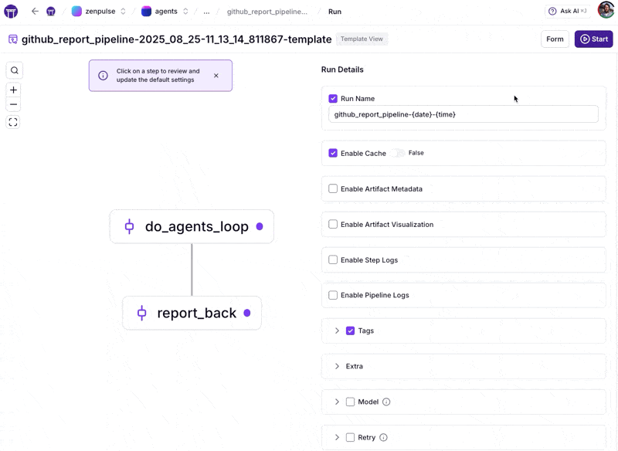Click the Start button
The height and width of the screenshot is (451, 618).
(x=593, y=39)
